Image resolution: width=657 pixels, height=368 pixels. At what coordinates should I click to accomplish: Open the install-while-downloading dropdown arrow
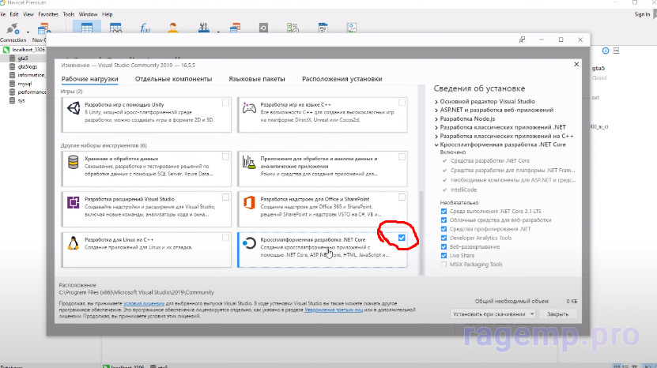tap(532, 314)
